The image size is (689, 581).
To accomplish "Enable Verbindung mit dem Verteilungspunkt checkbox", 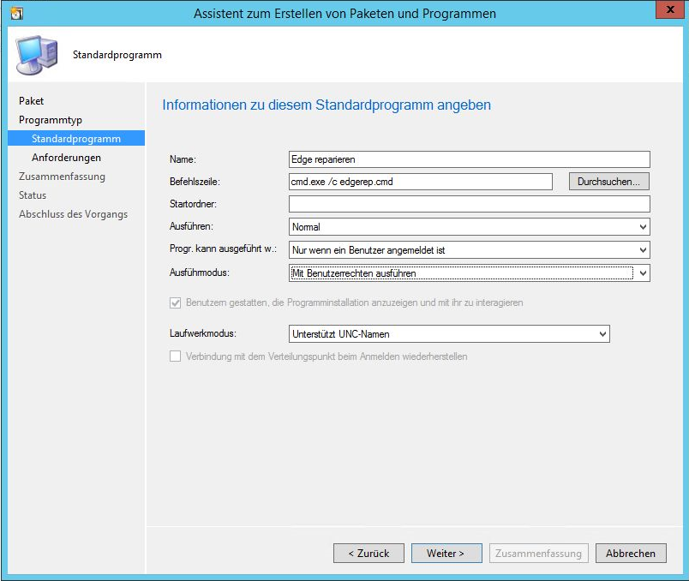I will point(176,356).
